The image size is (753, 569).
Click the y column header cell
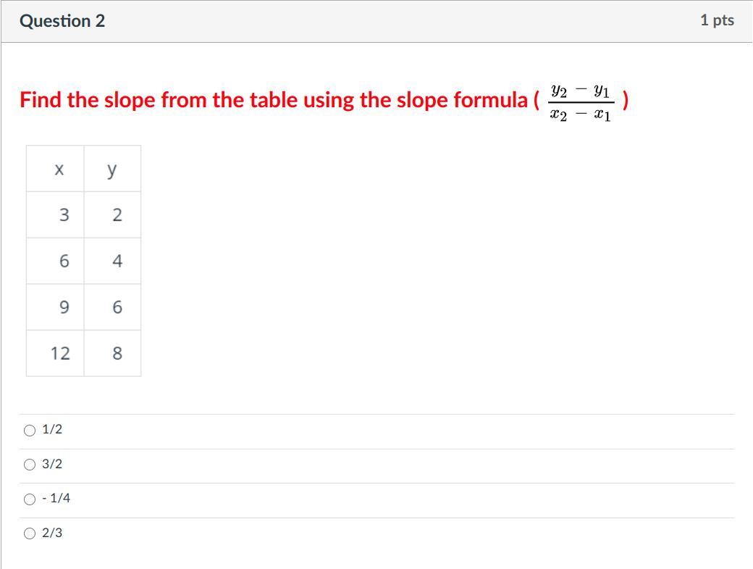pos(112,169)
